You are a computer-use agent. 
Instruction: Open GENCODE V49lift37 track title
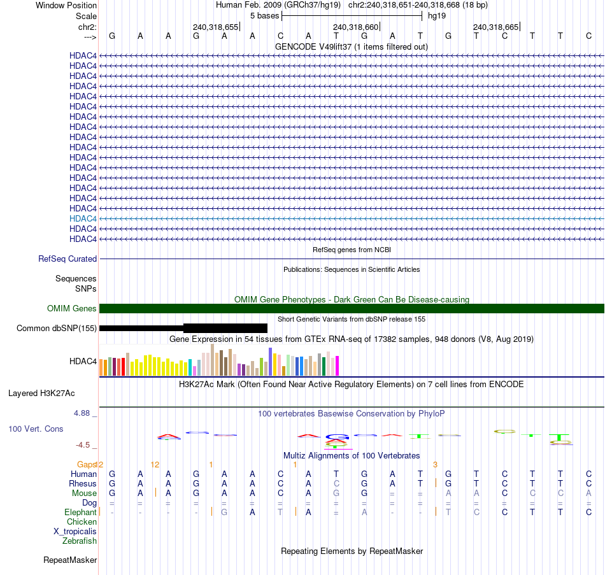(352, 46)
